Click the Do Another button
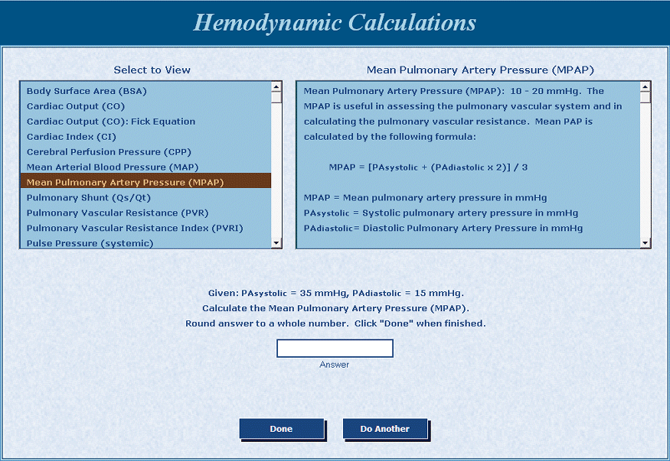 pos(385,429)
